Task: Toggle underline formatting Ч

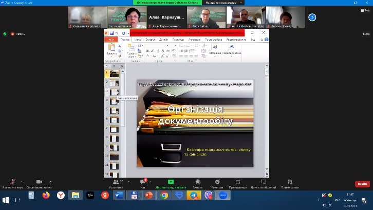Action: pyautogui.click(x=158, y=51)
